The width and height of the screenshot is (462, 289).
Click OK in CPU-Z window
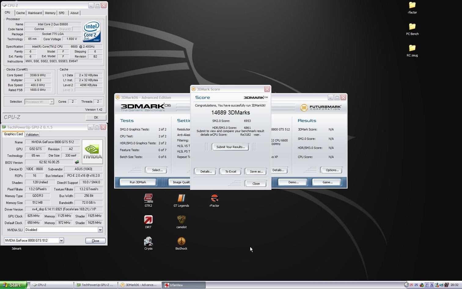96,117
